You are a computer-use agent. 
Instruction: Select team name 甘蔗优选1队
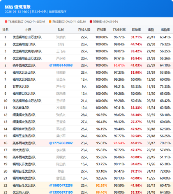21,87
